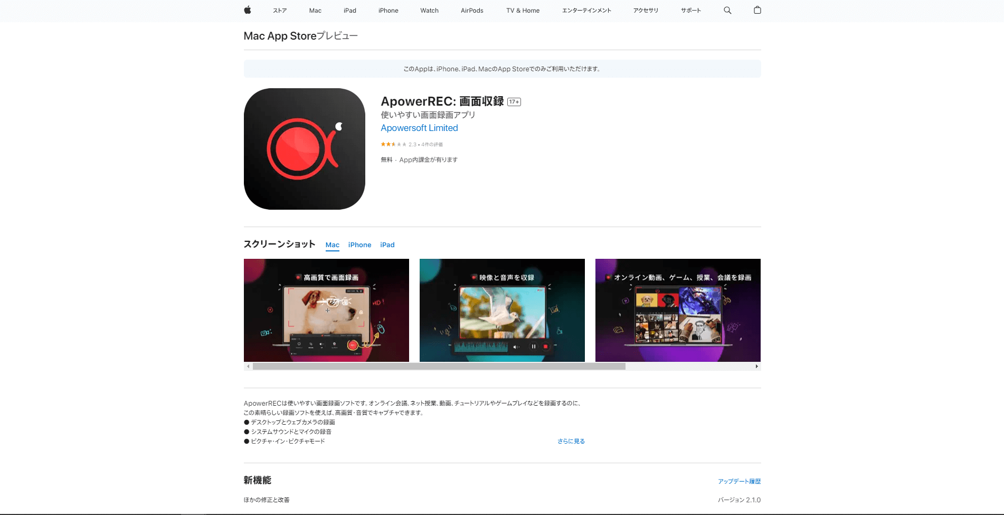Open the Watch navigation menu item
The height and width of the screenshot is (515, 1004).
coord(430,11)
